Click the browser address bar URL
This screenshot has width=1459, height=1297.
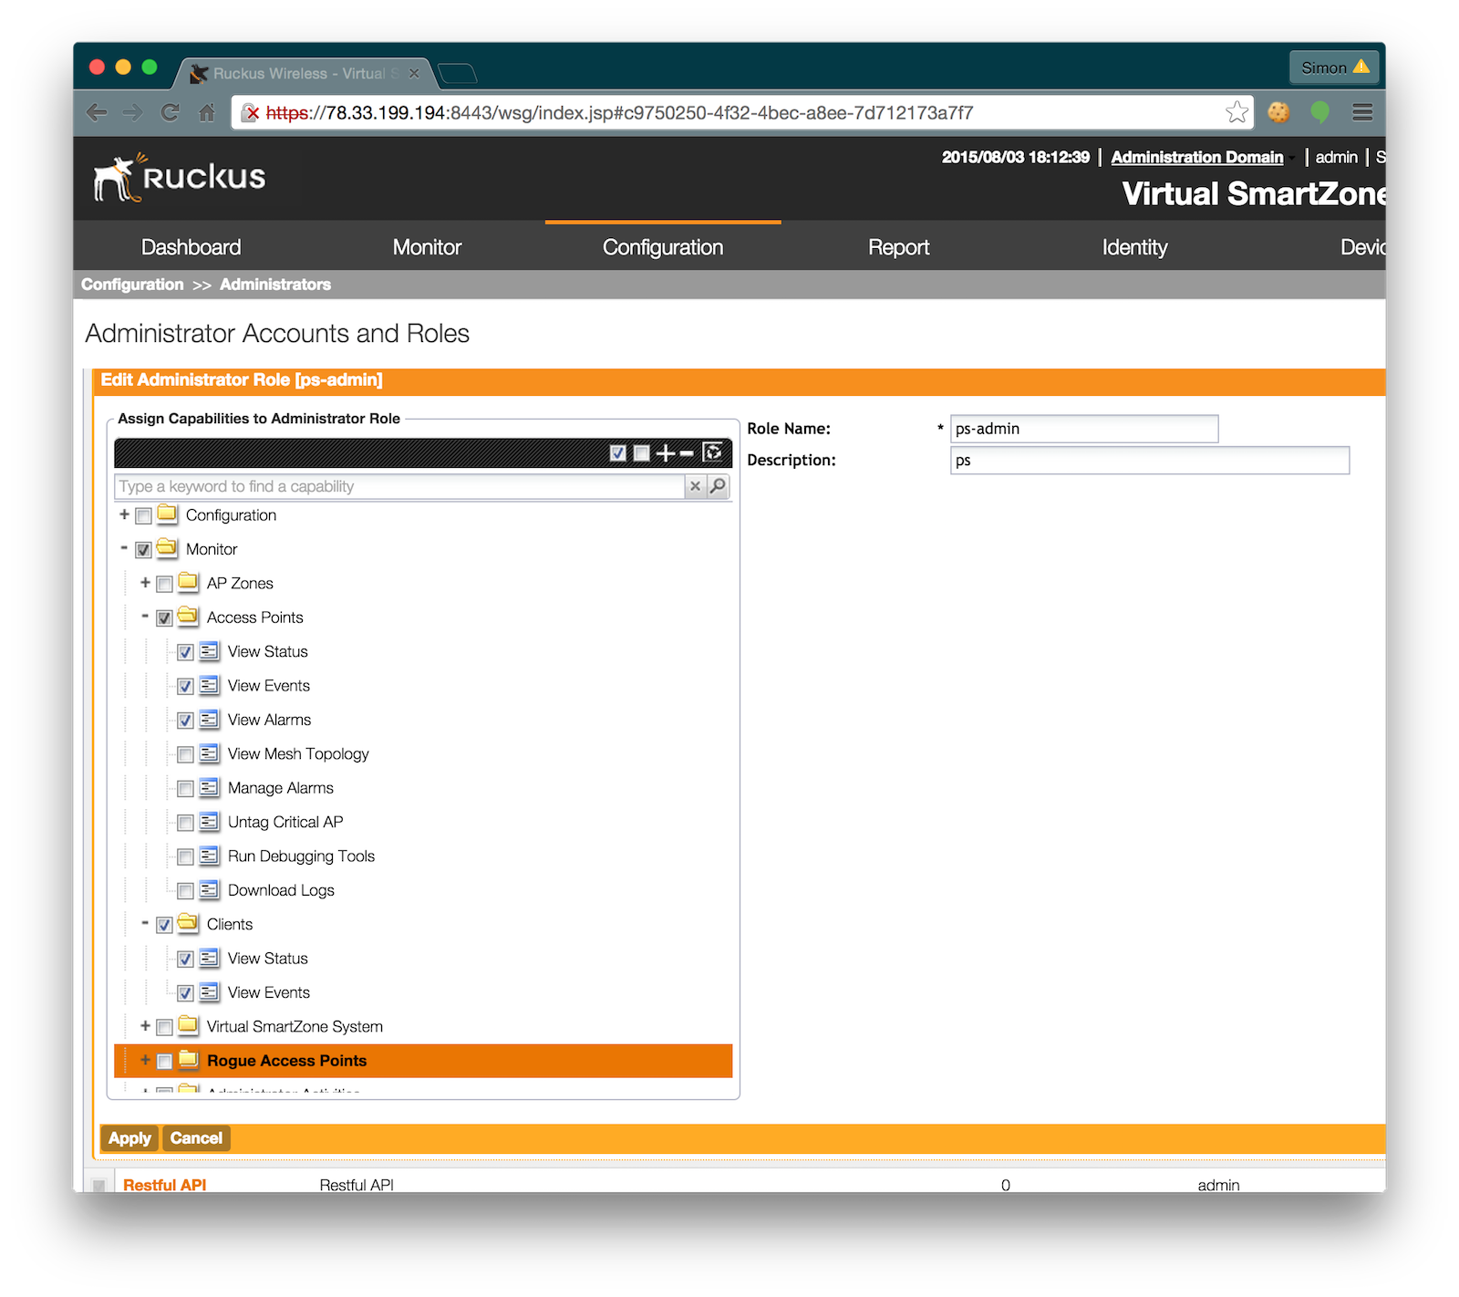620,113
